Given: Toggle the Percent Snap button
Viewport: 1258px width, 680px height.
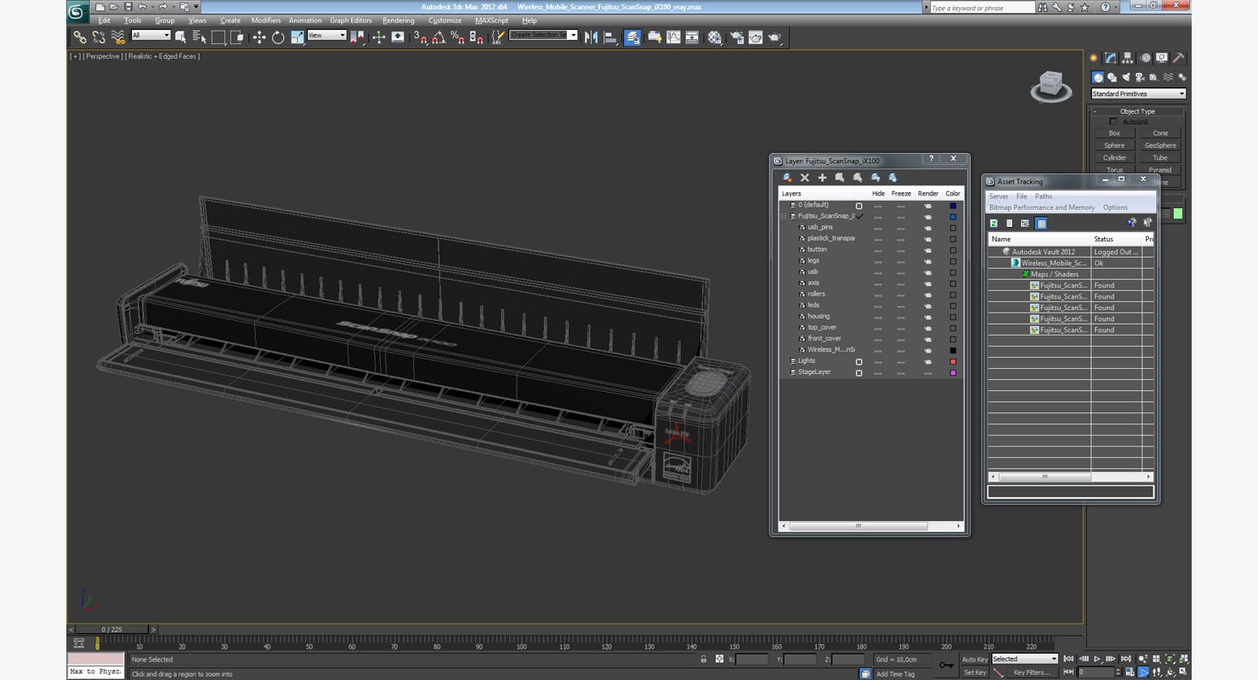Looking at the screenshot, I should 457,37.
